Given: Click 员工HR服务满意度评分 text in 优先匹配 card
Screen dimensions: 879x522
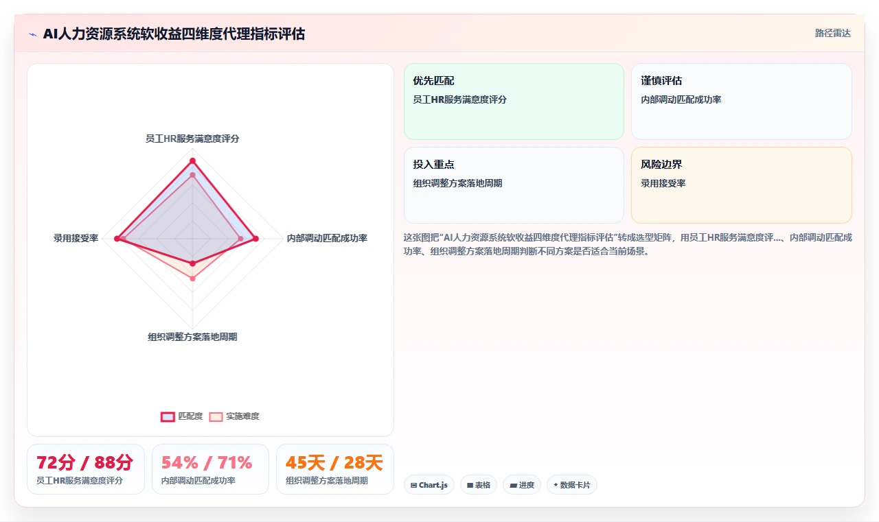Looking at the screenshot, I should coord(460,99).
